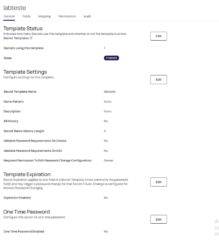Go to the Permissions tab
This screenshot has height=240, width=219.
[x=67, y=16]
